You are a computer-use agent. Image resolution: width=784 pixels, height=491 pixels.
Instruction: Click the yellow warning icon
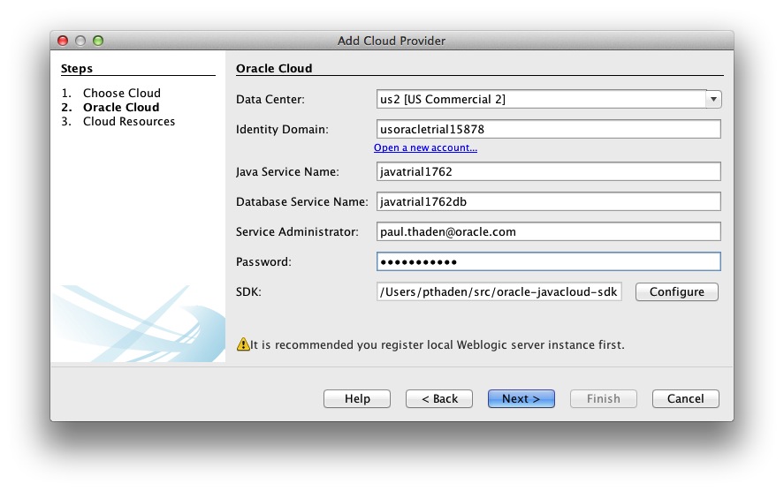[243, 344]
